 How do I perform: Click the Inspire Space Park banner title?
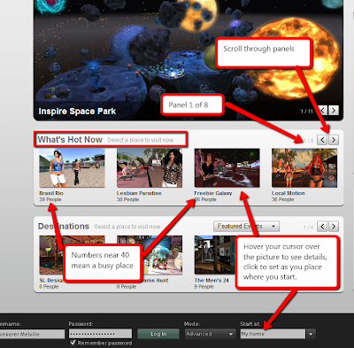(x=77, y=112)
